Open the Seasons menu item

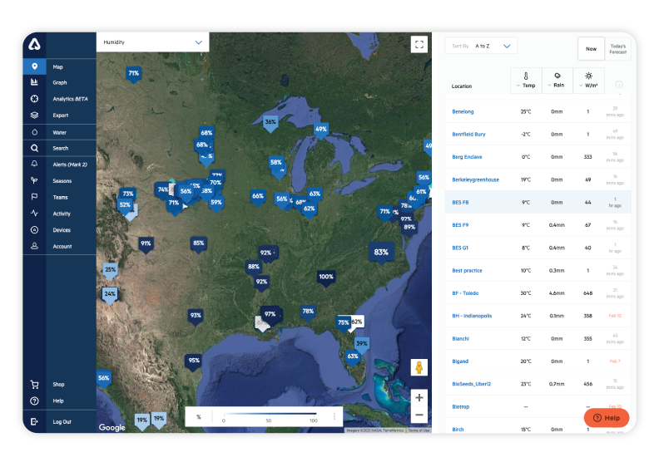[x=62, y=181]
